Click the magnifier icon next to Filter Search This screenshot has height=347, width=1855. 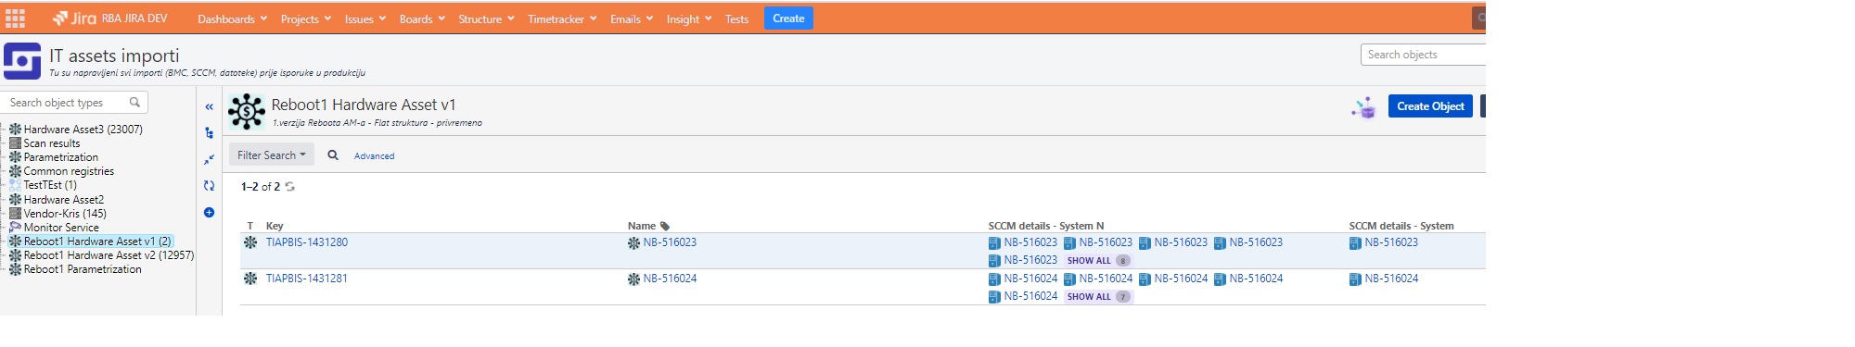[x=333, y=155]
